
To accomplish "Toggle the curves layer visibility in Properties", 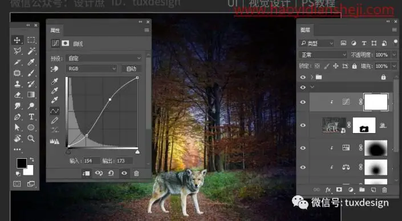I will pyautogui.click(x=124, y=173).
